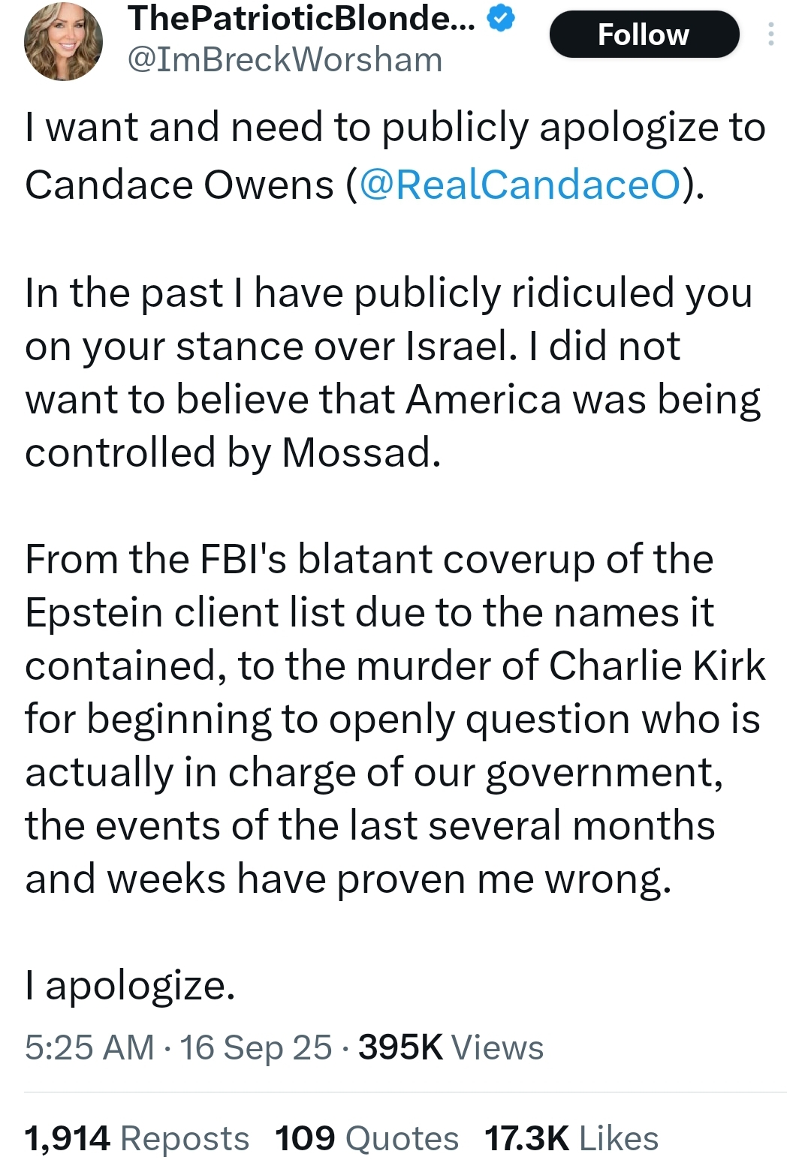
Task: Follow ThePatrioticBlonde account
Action: [x=644, y=35]
